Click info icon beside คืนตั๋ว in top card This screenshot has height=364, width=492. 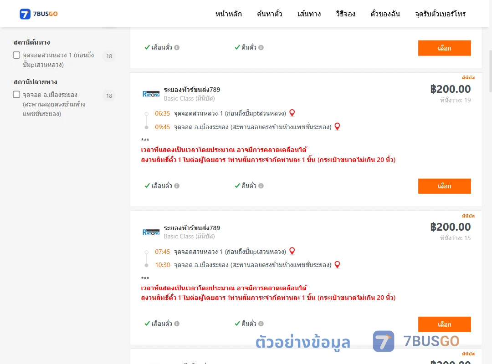261,48
